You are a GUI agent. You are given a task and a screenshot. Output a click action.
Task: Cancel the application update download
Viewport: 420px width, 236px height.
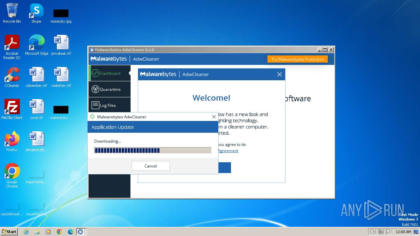[x=151, y=166]
